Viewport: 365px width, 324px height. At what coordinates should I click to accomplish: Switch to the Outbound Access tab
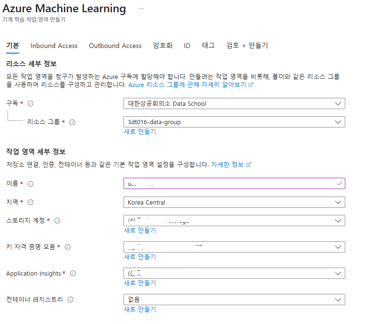[115, 46]
